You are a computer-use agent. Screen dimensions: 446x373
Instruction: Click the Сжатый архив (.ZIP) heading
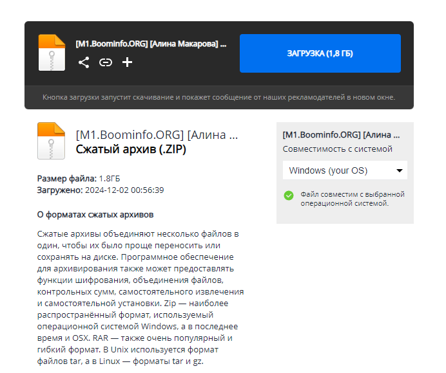tap(131, 149)
